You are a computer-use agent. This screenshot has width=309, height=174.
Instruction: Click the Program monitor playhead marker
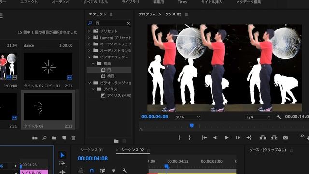coord(192,125)
